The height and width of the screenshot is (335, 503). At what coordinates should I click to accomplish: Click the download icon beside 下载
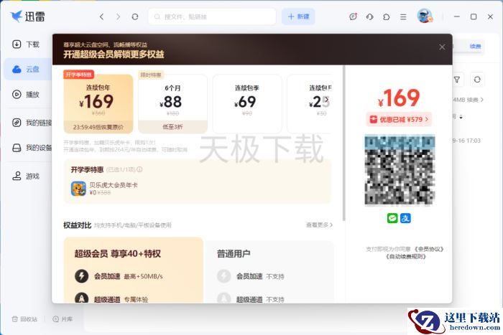point(17,44)
